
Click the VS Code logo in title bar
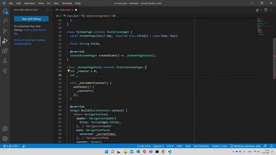[x=4, y=3]
